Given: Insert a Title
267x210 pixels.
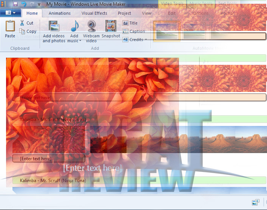Looking at the screenshot, I should coord(130,23).
